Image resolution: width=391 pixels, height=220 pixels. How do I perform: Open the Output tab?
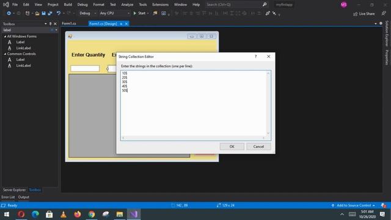23,197
